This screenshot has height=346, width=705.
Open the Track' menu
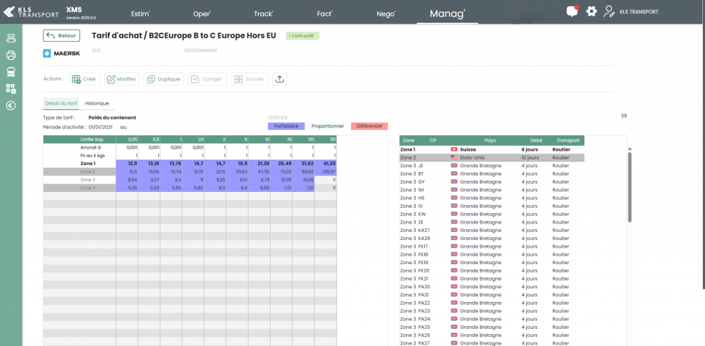264,14
